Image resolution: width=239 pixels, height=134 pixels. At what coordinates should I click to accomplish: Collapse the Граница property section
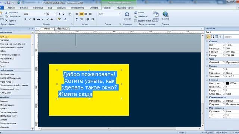tap(207, 80)
